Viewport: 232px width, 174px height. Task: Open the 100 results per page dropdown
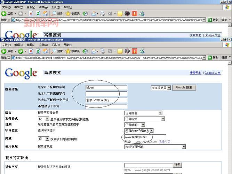169,88
